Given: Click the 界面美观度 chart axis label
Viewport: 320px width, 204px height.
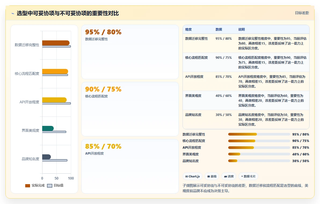Looking at the screenshot, I should coord(30,130).
